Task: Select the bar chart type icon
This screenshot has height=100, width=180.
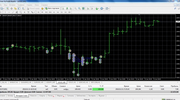Action: pyautogui.click(x=63, y=8)
